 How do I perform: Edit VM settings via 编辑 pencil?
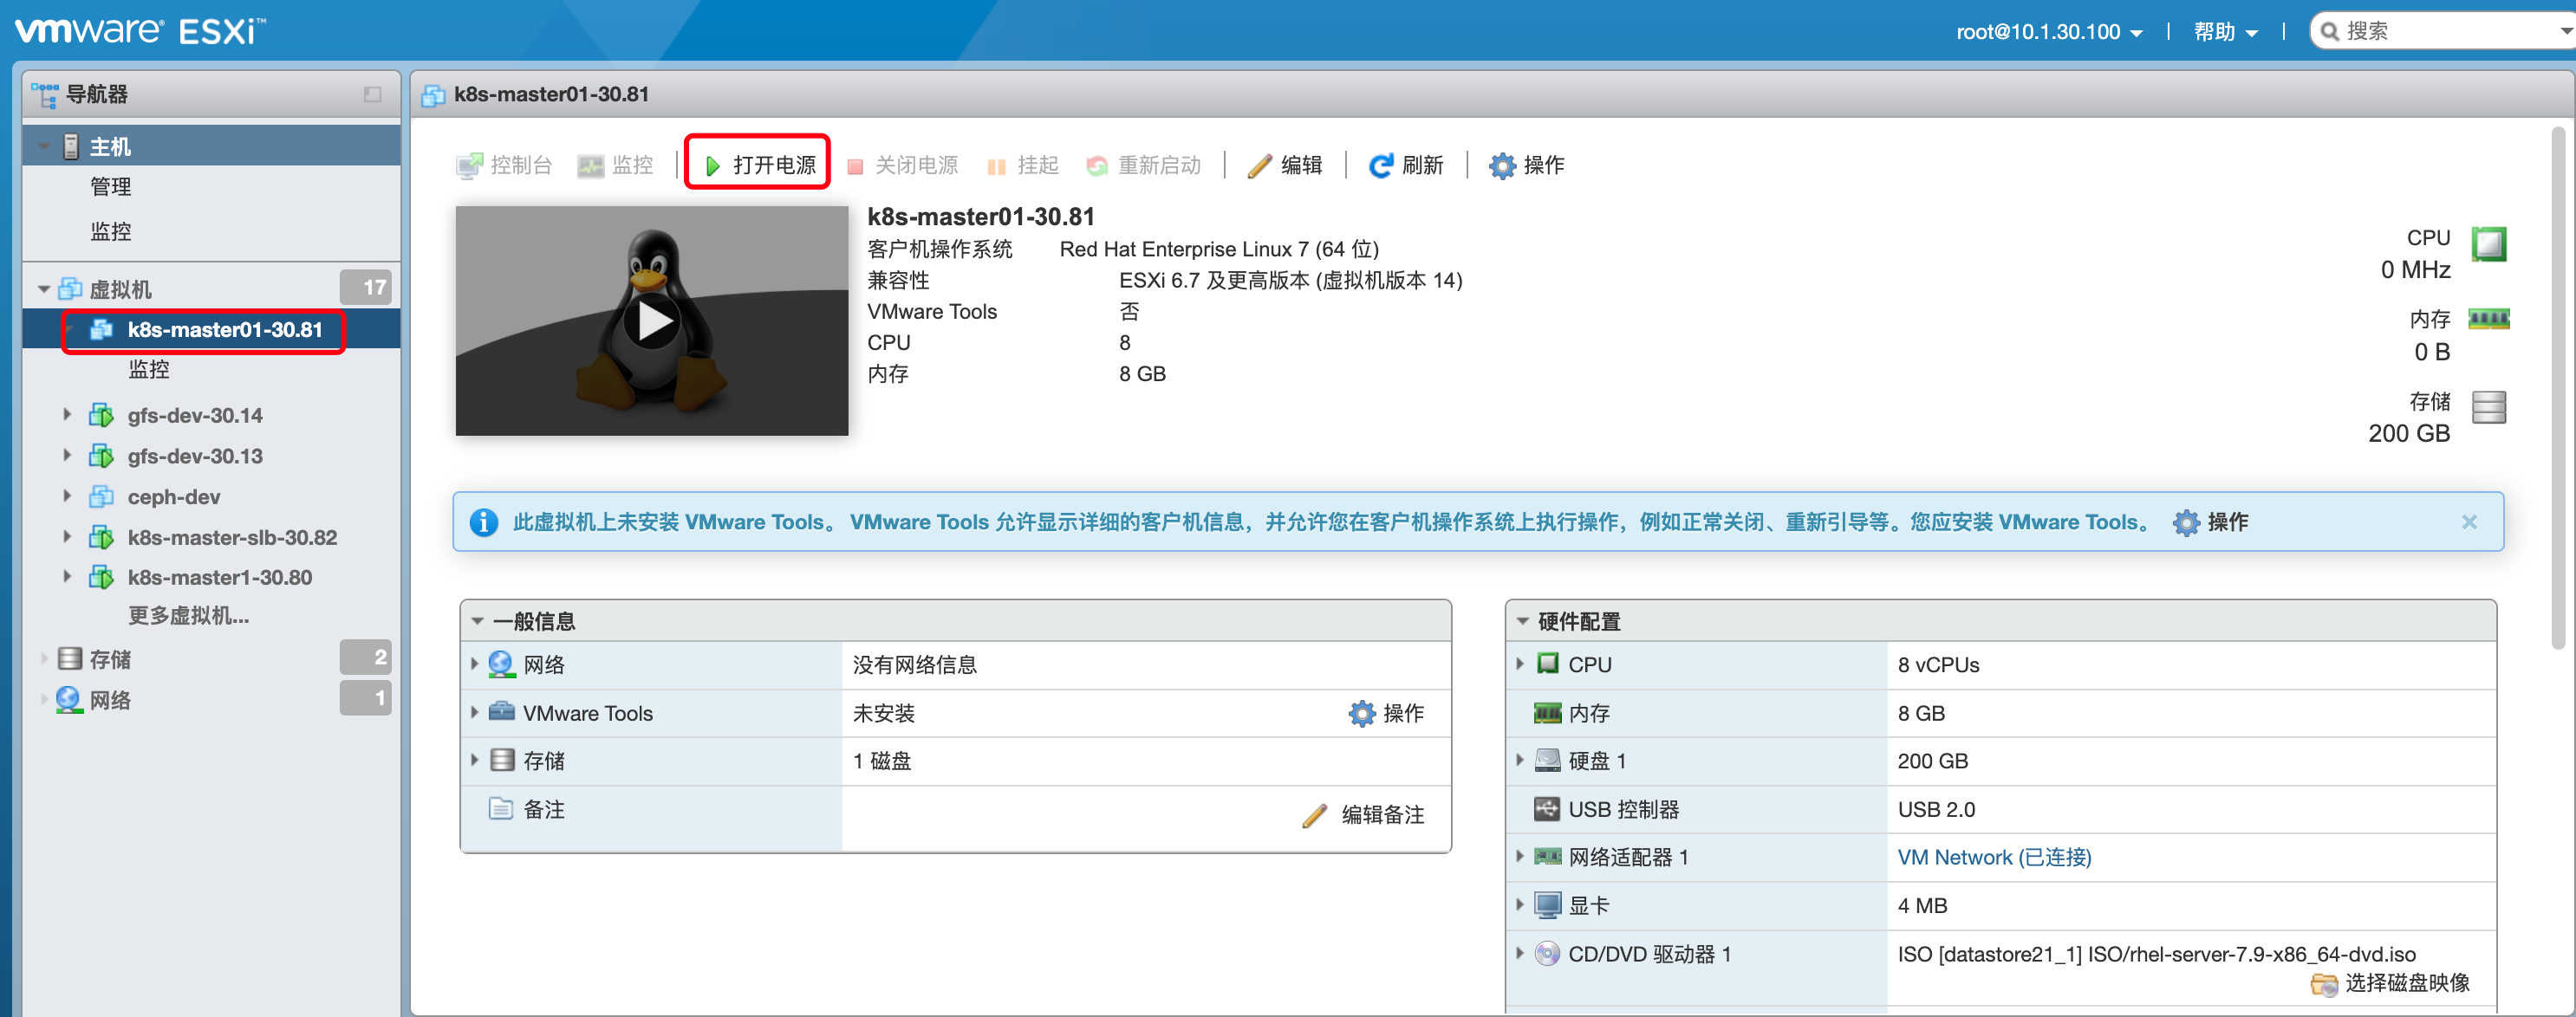click(1285, 165)
